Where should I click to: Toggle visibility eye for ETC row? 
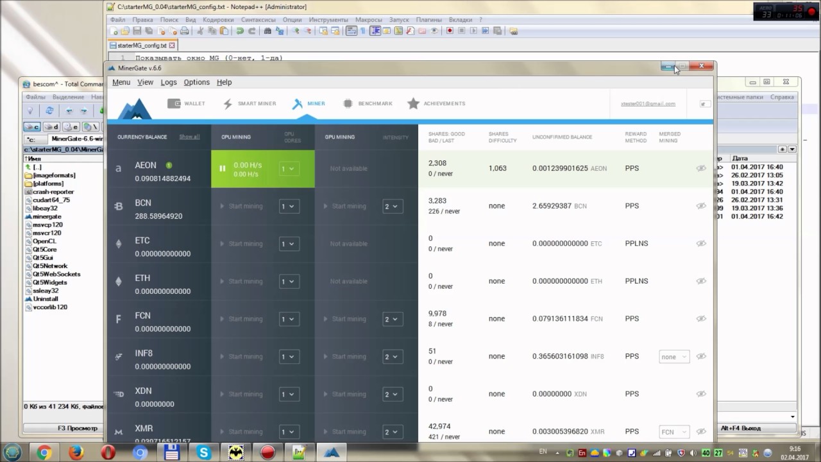pyautogui.click(x=701, y=243)
